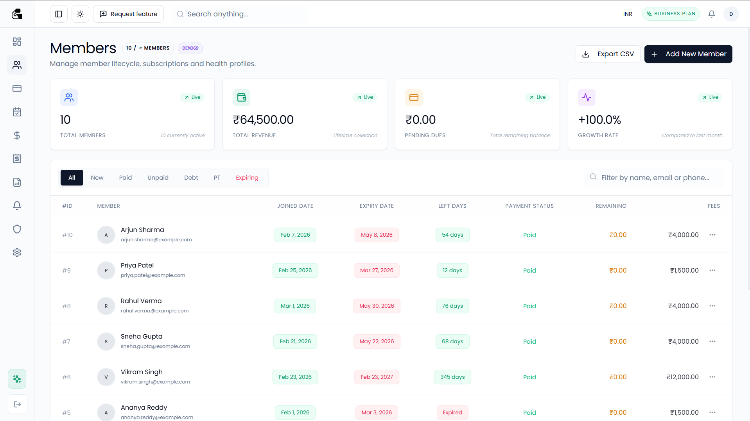
Task: Click the green AI sparkle icon
Action: (x=17, y=379)
